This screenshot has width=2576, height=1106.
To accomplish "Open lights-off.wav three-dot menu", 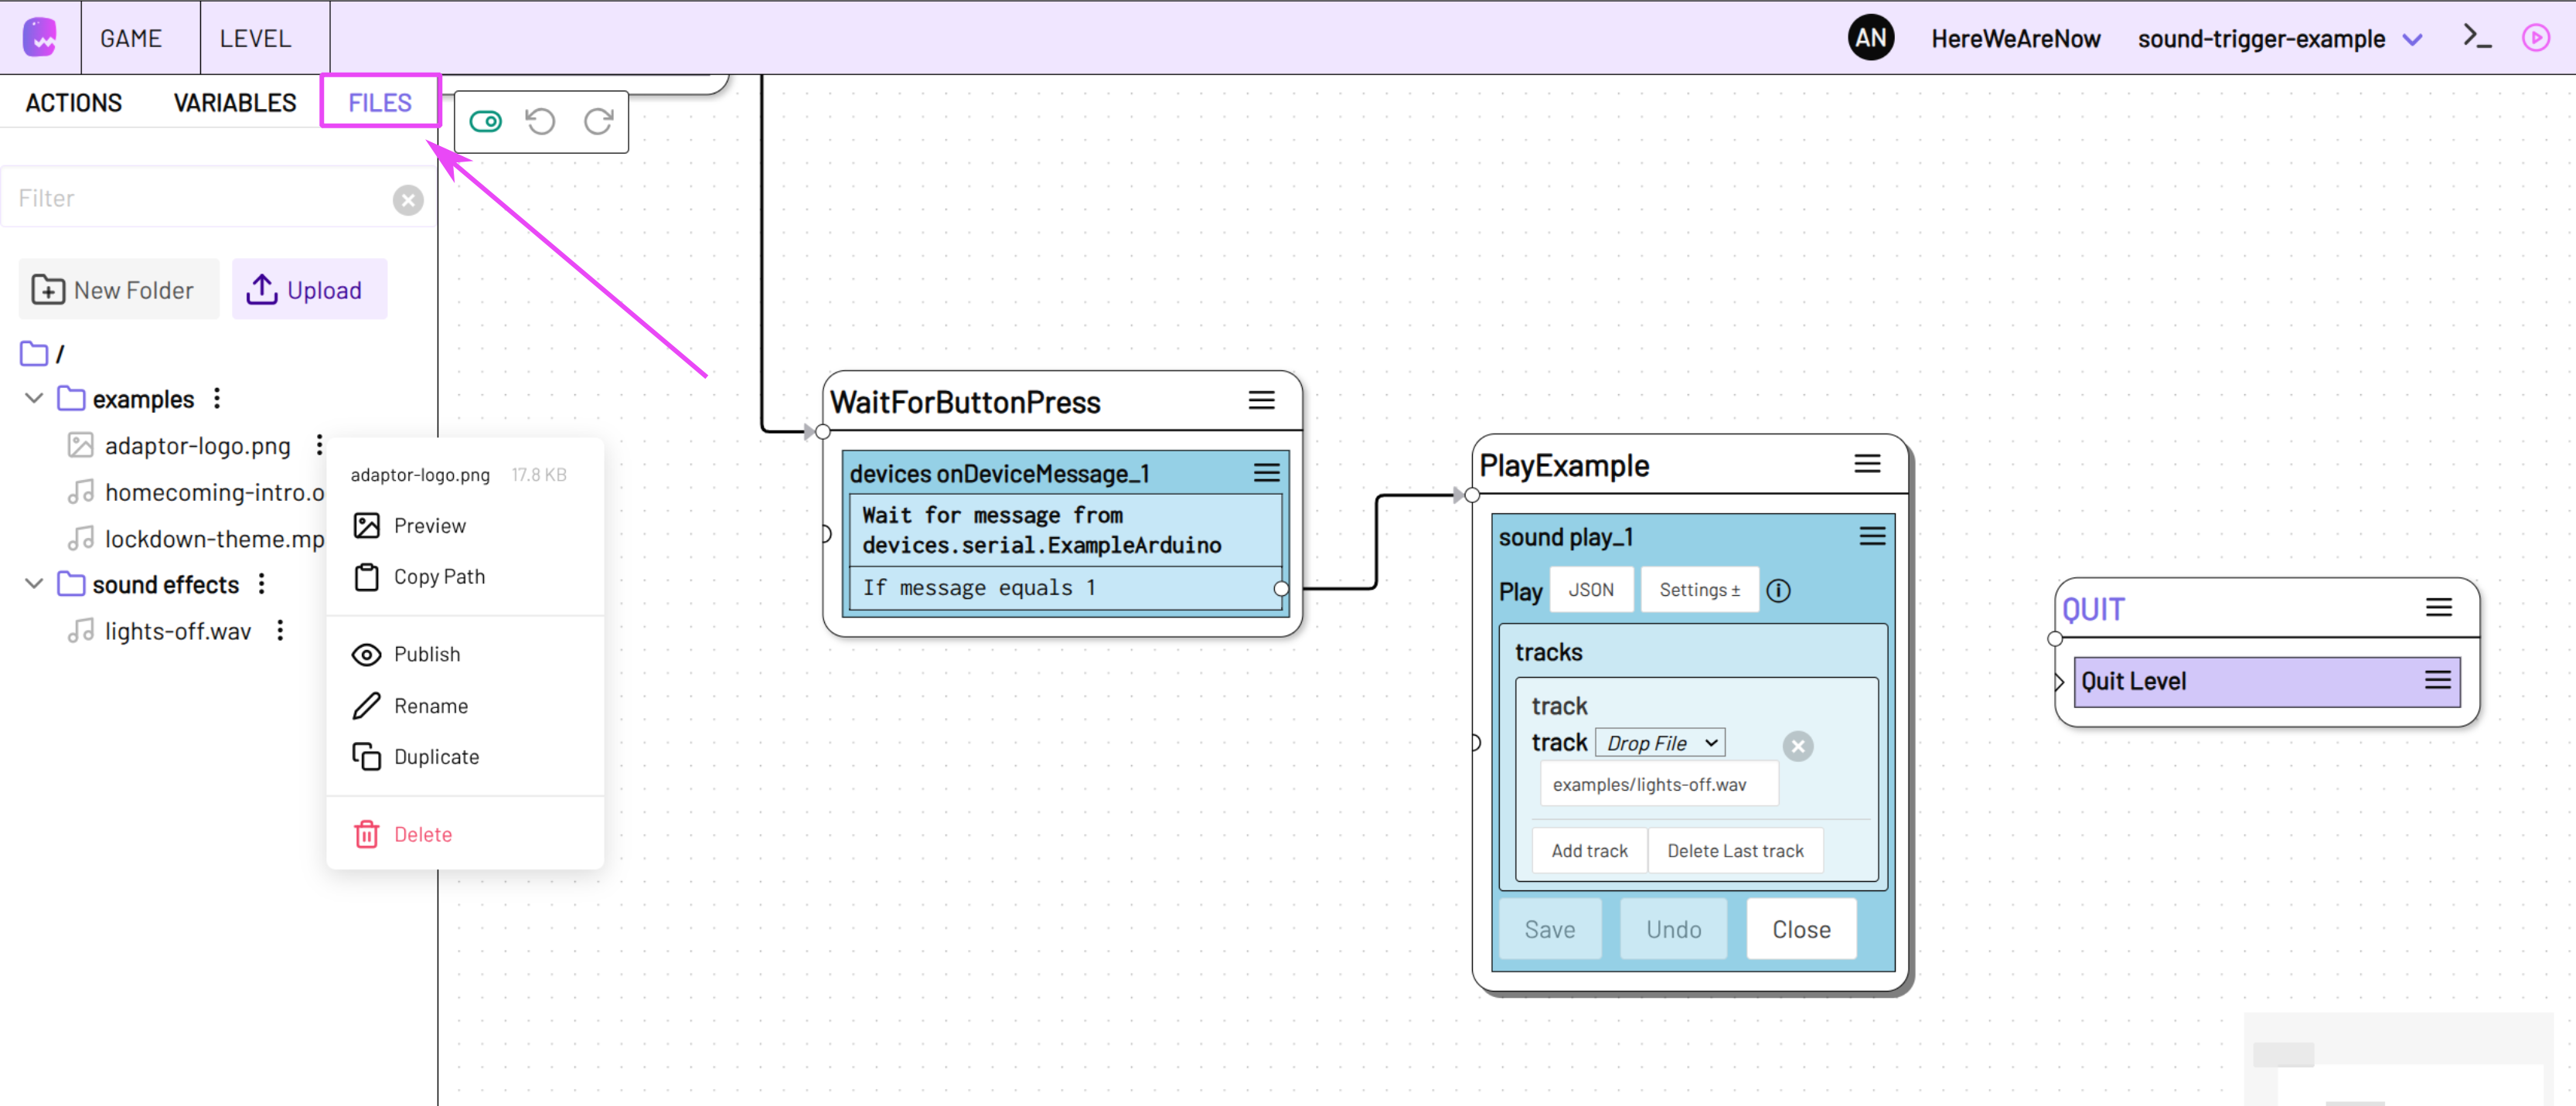I will tap(280, 631).
